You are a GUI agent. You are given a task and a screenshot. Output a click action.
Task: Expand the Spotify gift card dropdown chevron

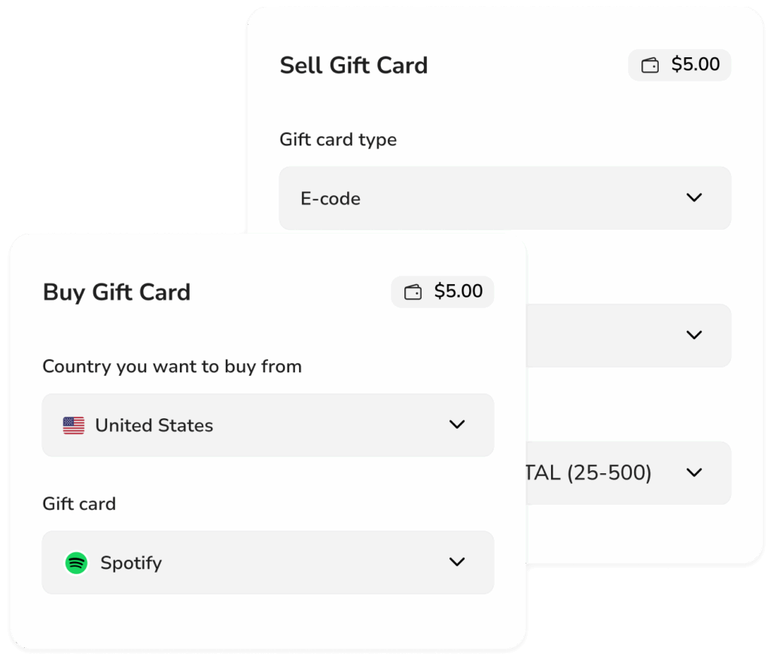(457, 562)
